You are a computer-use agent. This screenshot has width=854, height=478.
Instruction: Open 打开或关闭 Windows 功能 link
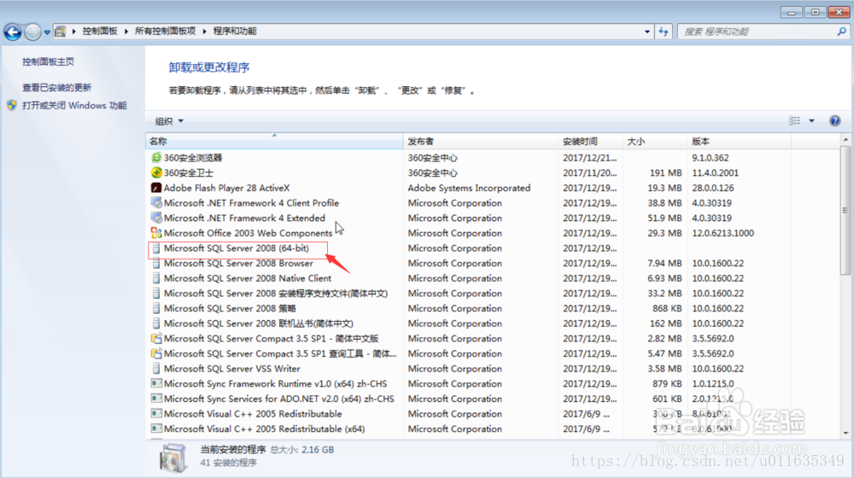click(74, 105)
